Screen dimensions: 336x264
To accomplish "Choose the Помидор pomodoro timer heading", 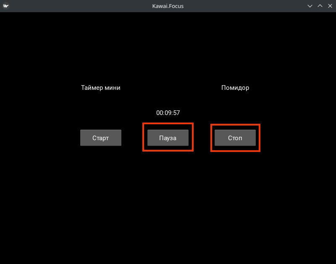I will click(235, 88).
